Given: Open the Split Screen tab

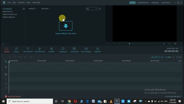Looking at the screenshot, I should pos(86,50).
